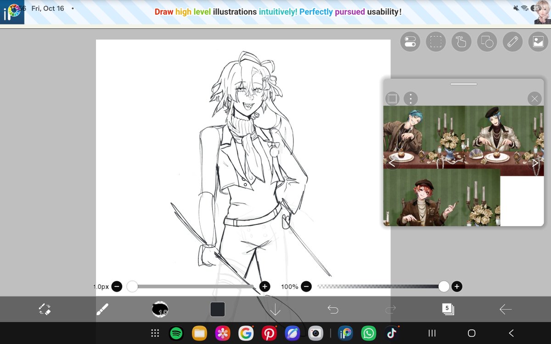
Task: Increase opacity with plus button
Action: tap(456, 287)
